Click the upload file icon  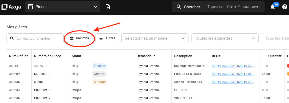pyautogui.click(x=108, y=7)
